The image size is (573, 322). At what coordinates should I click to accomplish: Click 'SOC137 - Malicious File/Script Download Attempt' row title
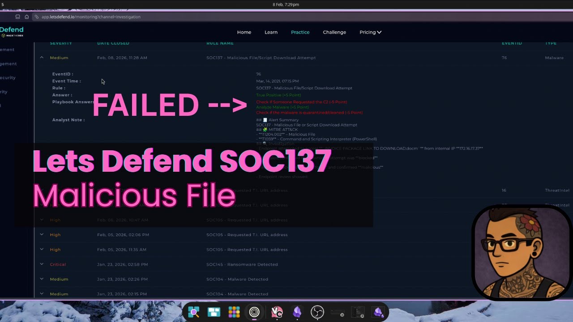tap(261, 58)
